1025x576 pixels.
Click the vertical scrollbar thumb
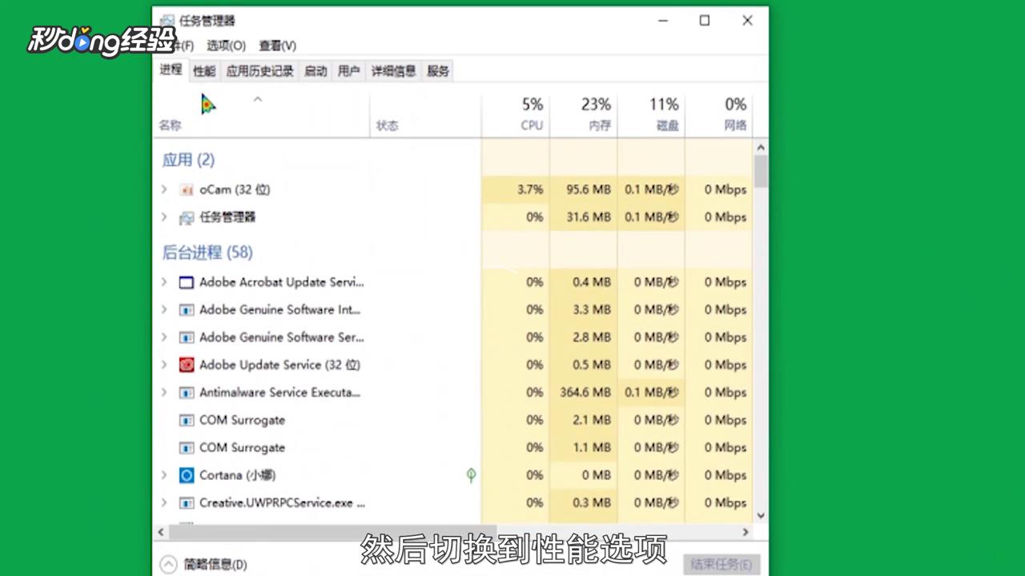[761, 171]
